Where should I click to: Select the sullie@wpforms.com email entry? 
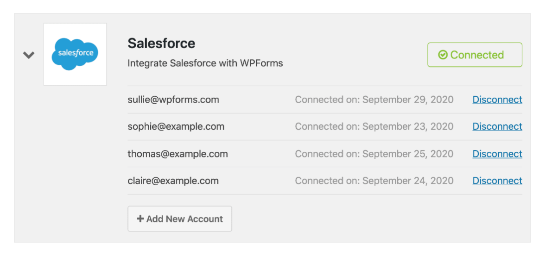[173, 100]
